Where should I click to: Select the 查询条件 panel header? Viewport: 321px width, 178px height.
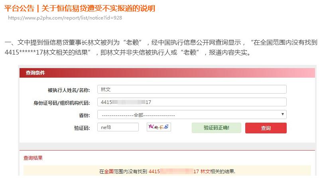point(167,73)
